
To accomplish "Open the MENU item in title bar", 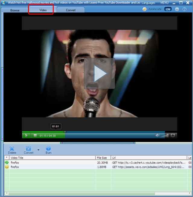I will point(164,3).
